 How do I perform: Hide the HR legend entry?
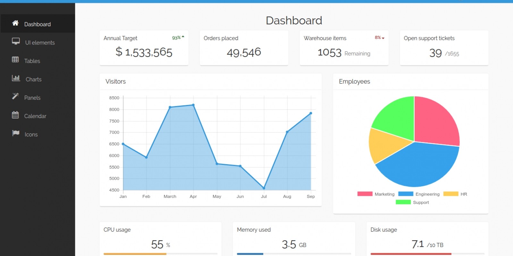455,194
